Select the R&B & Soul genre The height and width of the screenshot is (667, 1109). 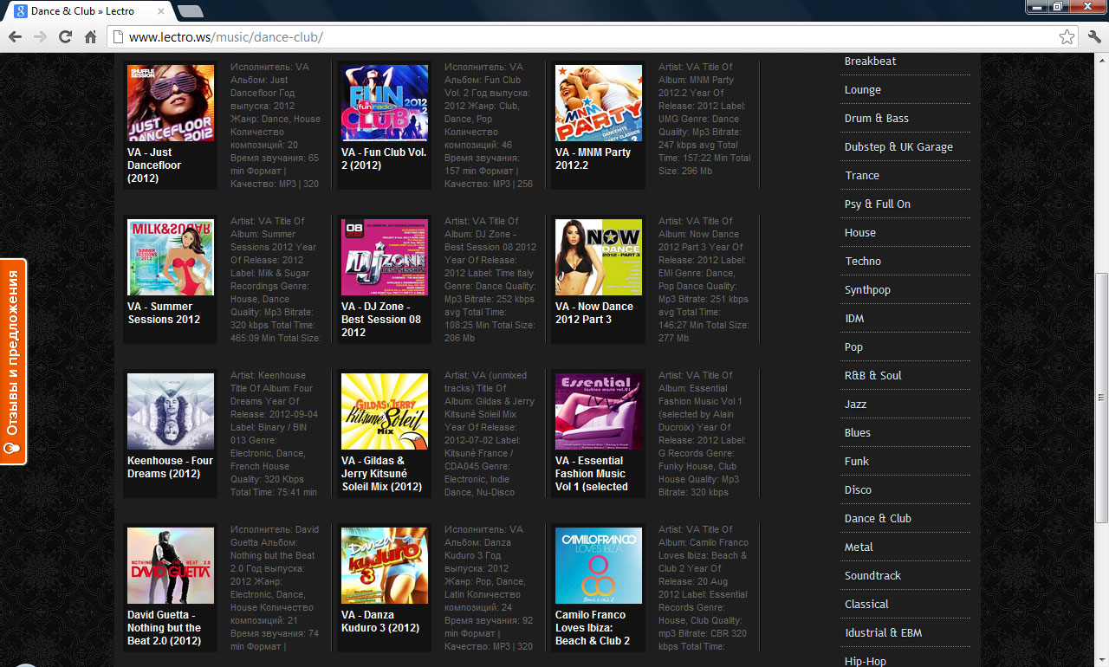tap(873, 376)
